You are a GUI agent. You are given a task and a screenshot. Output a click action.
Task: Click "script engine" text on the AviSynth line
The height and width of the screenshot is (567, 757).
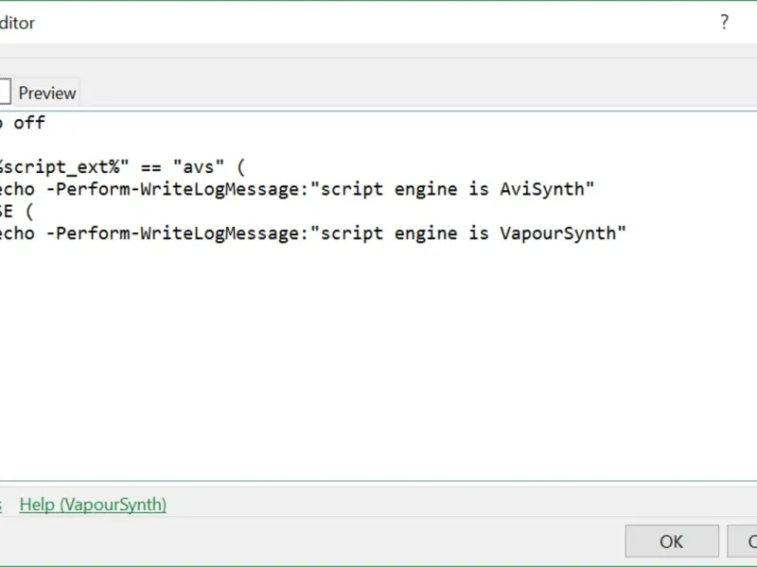(393, 189)
